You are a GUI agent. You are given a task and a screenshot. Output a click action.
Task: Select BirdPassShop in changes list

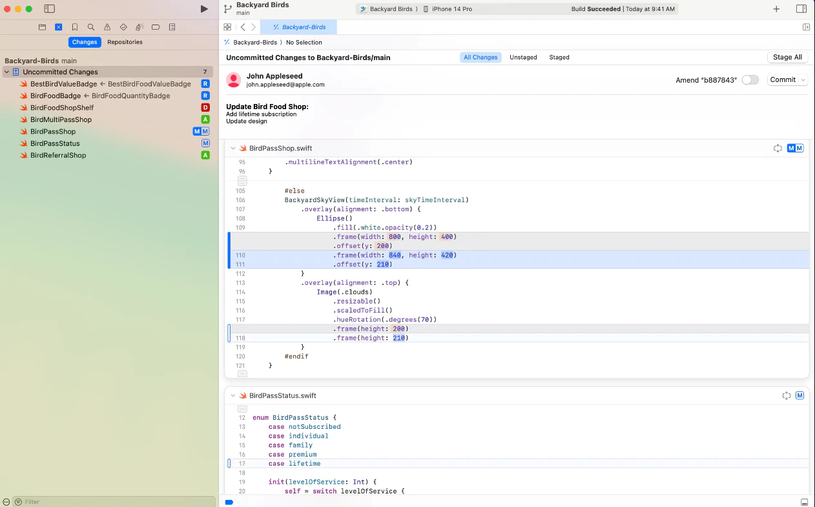tap(53, 132)
